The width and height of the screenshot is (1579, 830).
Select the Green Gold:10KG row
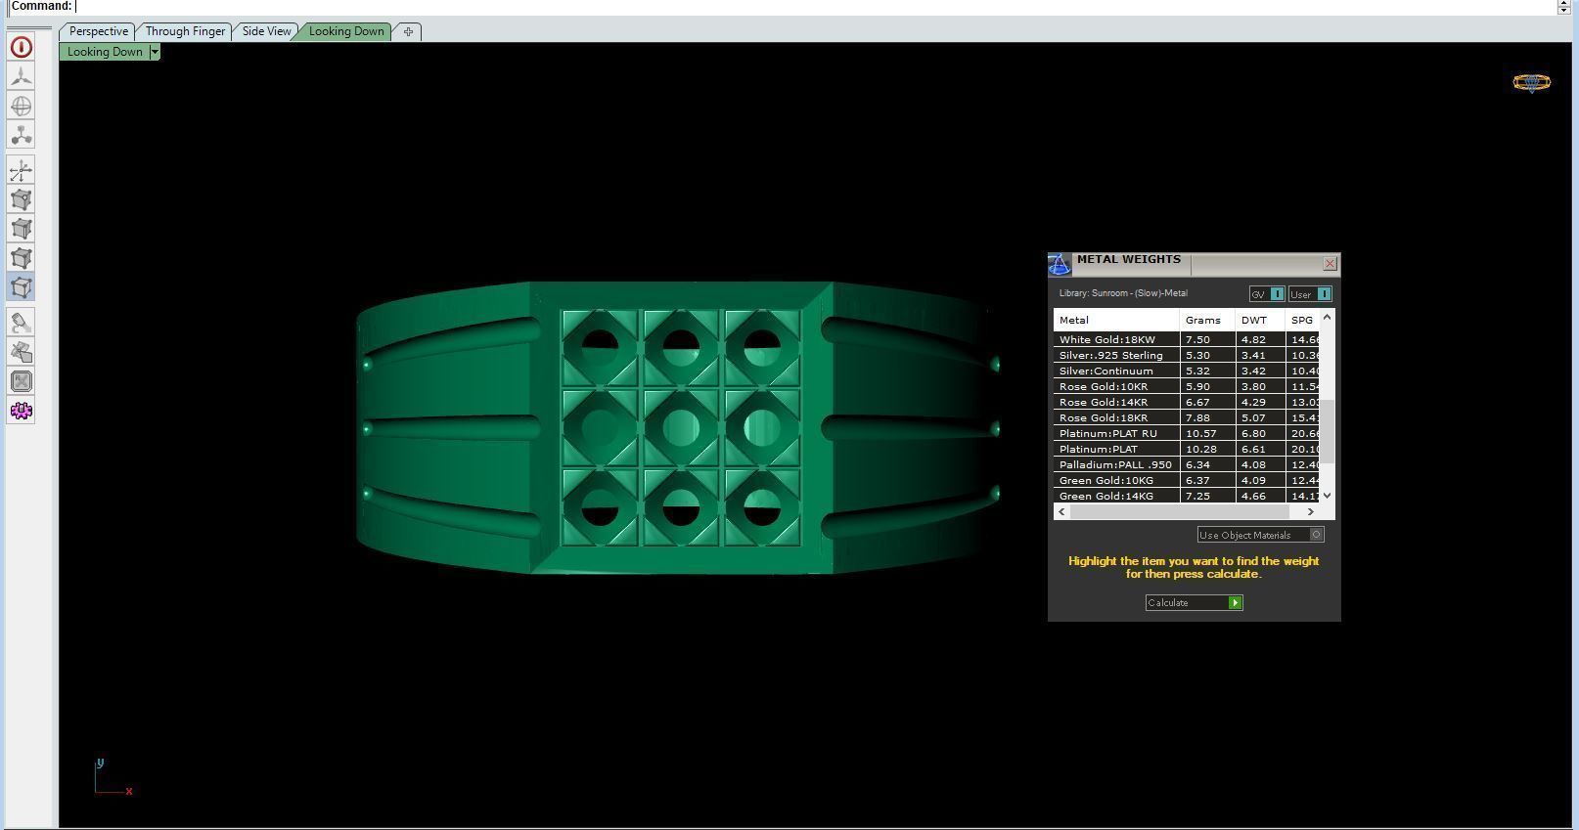[x=1187, y=480]
